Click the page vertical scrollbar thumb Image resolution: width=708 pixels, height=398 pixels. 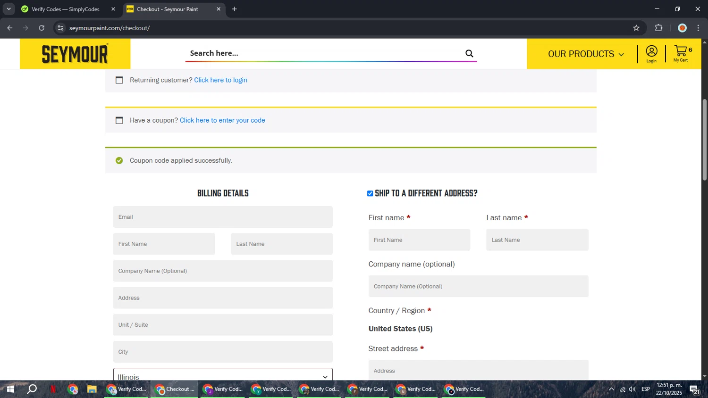[705, 140]
